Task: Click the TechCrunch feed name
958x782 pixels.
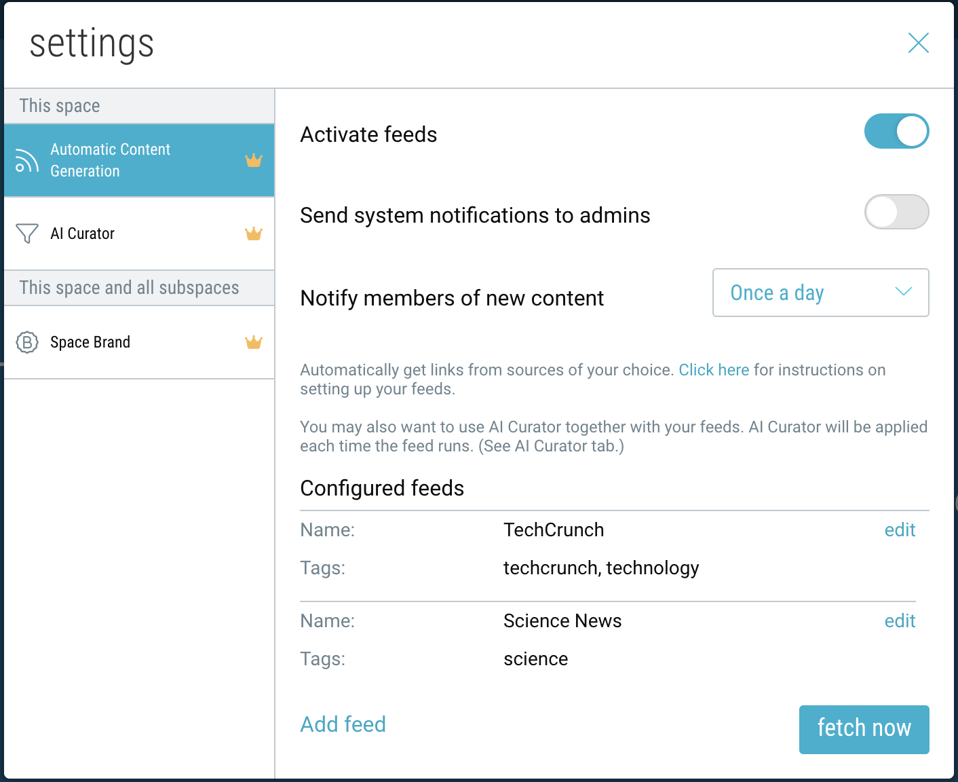Action: pos(554,530)
